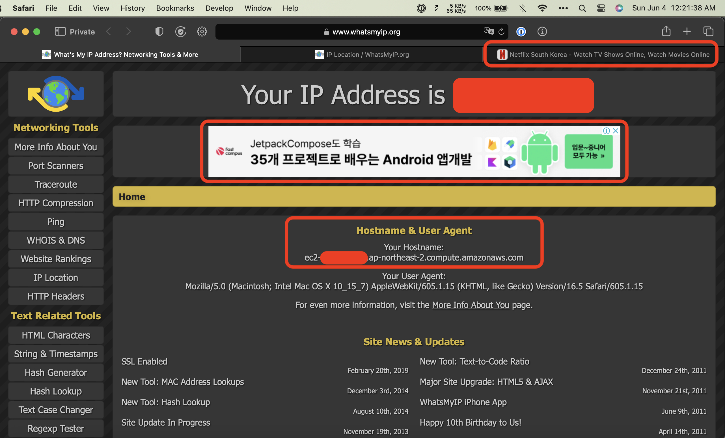725x438 pixels.
Task: Click the share icon in toolbar
Action: click(666, 32)
